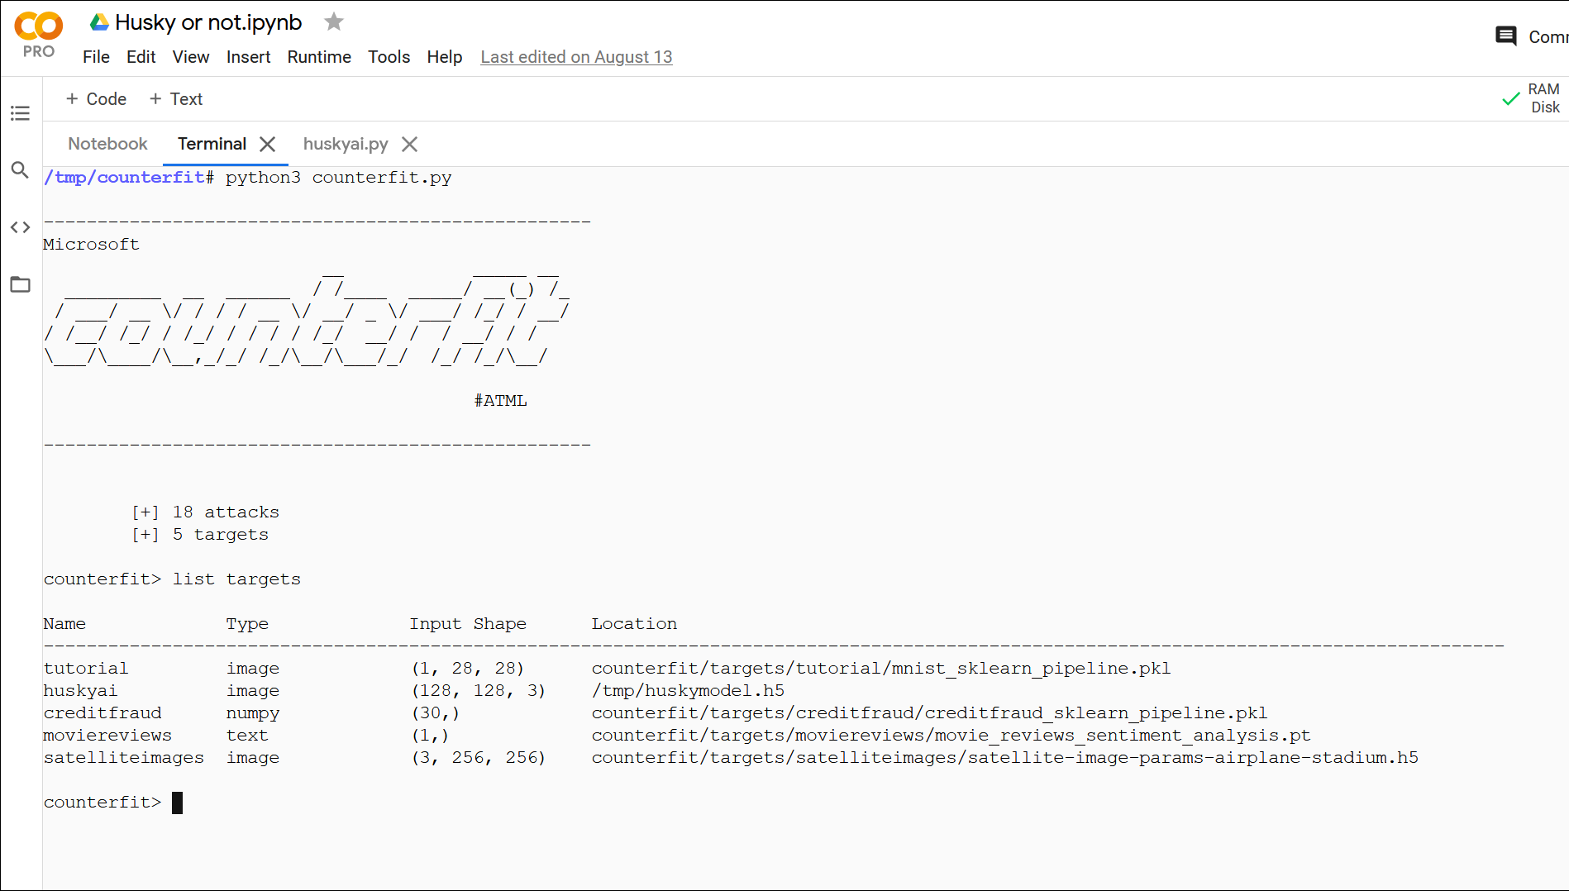Image resolution: width=1569 pixels, height=891 pixels.
Task: Open the Comment icon
Action: [x=1506, y=36]
